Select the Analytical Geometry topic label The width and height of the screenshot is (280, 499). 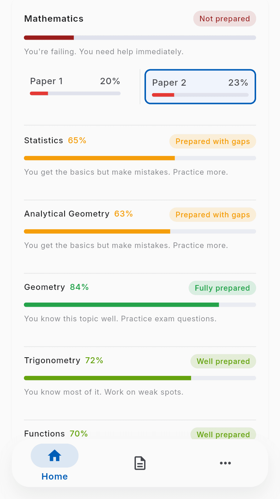pos(66,214)
